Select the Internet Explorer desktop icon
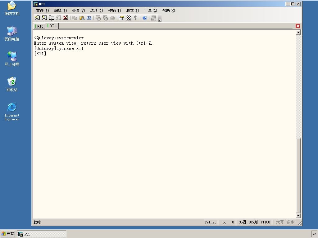This screenshot has height=238, width=318. click(x=12, y=112)
